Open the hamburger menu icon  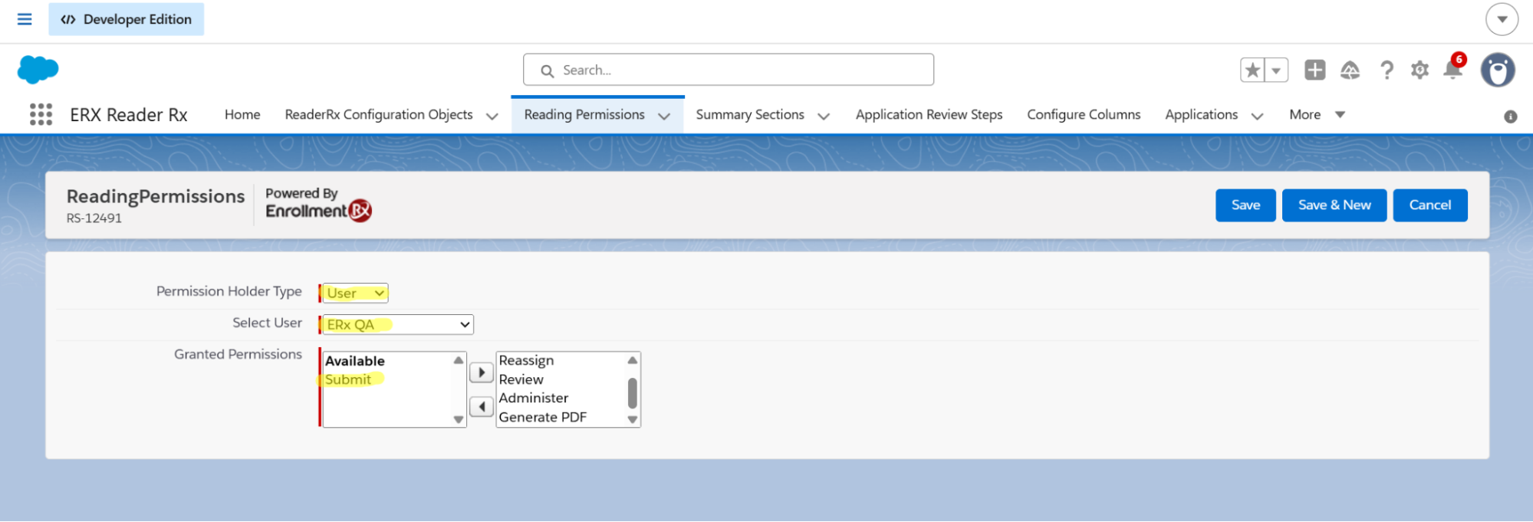point(25,19)
